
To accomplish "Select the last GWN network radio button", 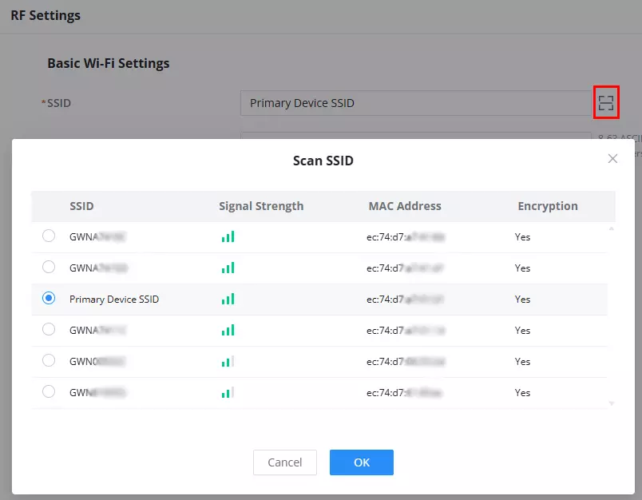I will [x=49, y=391].
